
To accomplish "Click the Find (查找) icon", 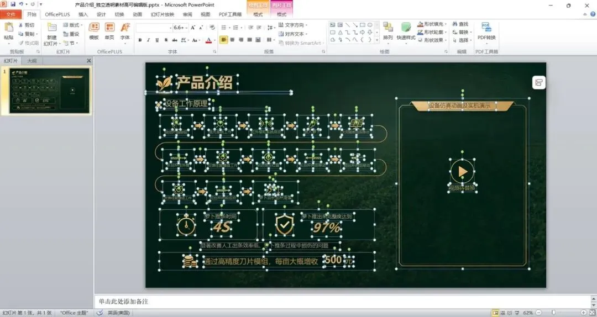I will 455,24.
